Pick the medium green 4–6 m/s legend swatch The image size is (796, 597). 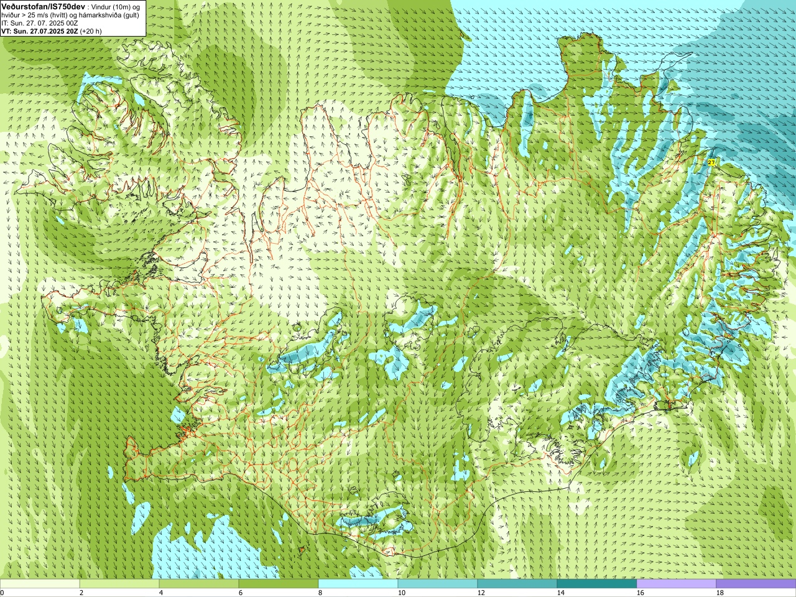(x=199, y=584)
